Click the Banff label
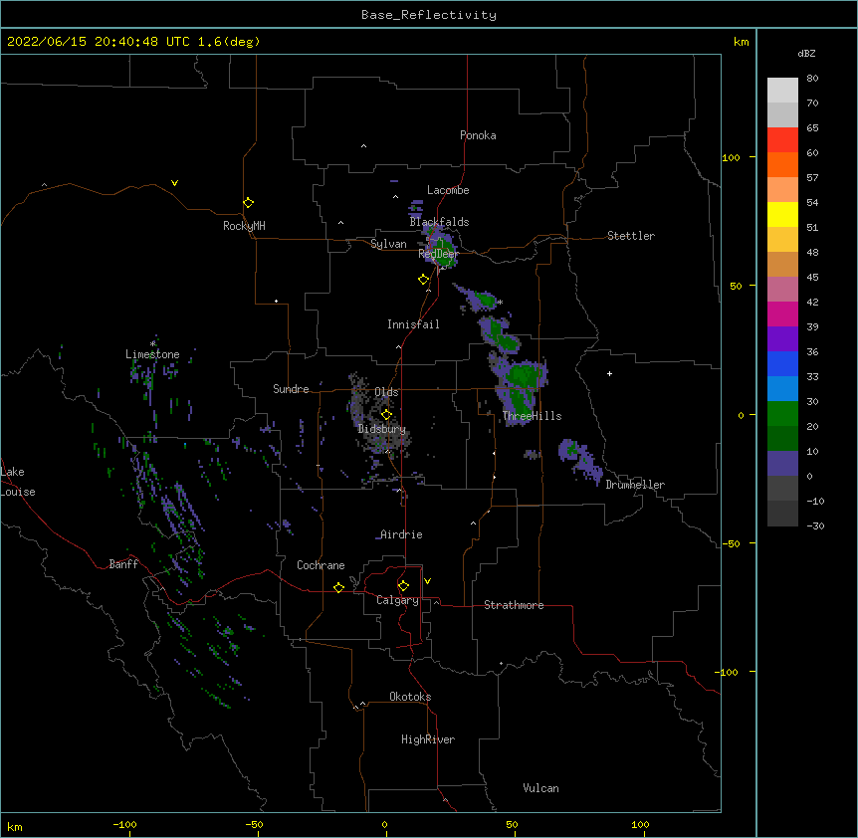 (123, 564)
